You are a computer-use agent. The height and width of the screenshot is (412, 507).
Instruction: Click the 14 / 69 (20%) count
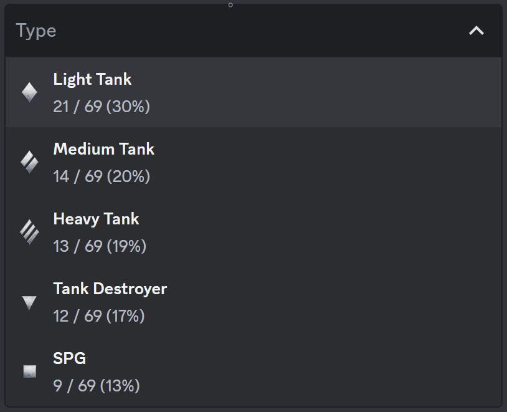pyautogui.click(x=102, y=176)
